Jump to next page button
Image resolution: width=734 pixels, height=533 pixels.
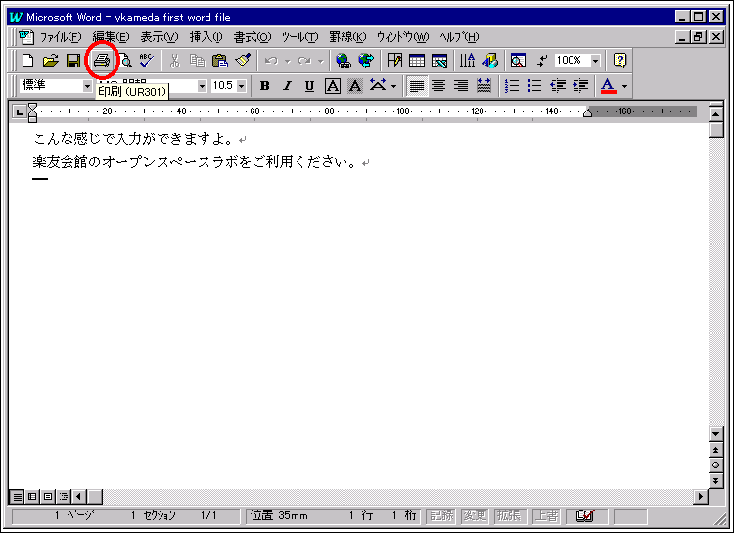click(715, 480)
